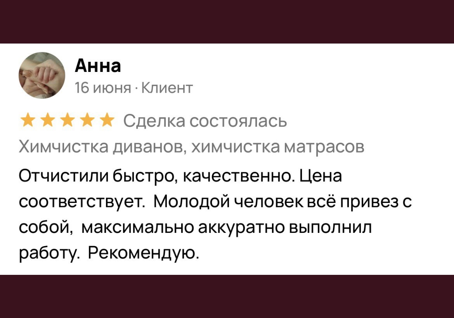Open the reviewer name 'Анна'

(x=98, y=65)
